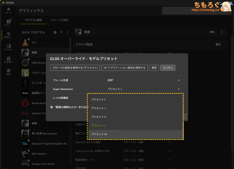Open the Redeem gift icon in sidebar
The image size is (234, 169).
click(x=9, y=60)
